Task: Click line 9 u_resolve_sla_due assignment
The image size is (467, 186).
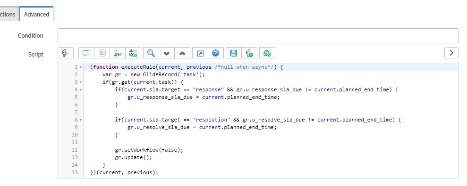Action: [x=202, y=127]
